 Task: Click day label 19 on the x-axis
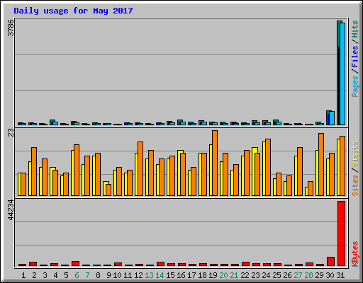click(x=213, y=275)
